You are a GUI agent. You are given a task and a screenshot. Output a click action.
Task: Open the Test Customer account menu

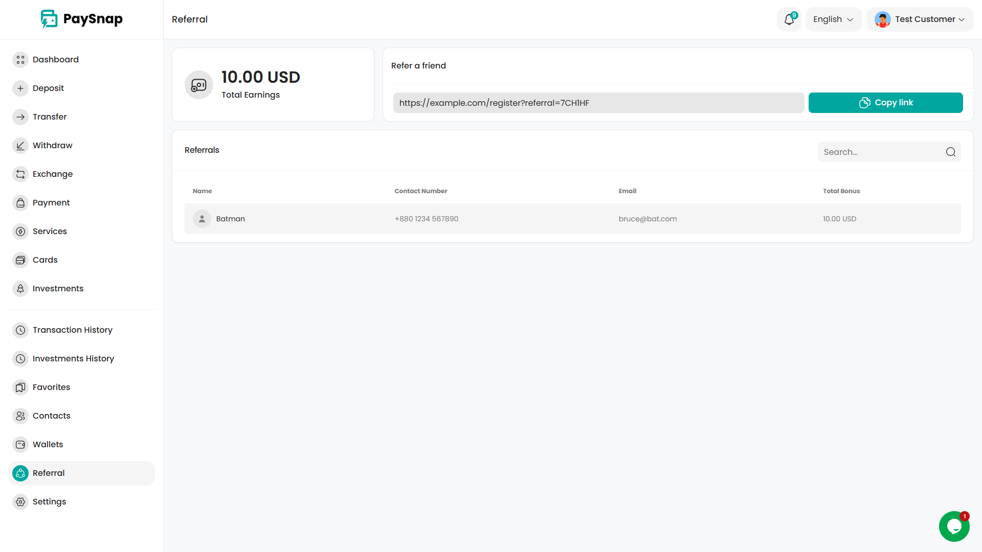coord(920,19)
